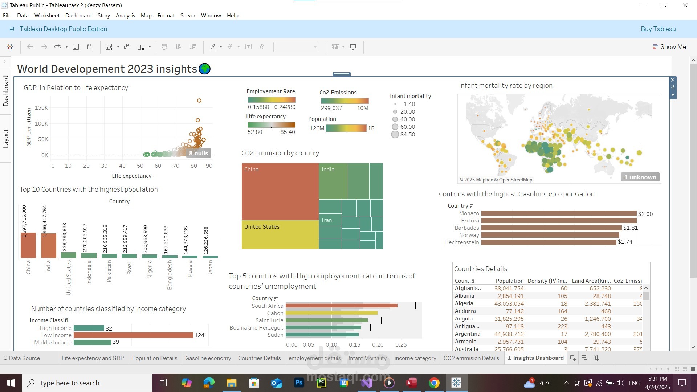Click the Swap rows and columns icon

(x=164, y=47)
